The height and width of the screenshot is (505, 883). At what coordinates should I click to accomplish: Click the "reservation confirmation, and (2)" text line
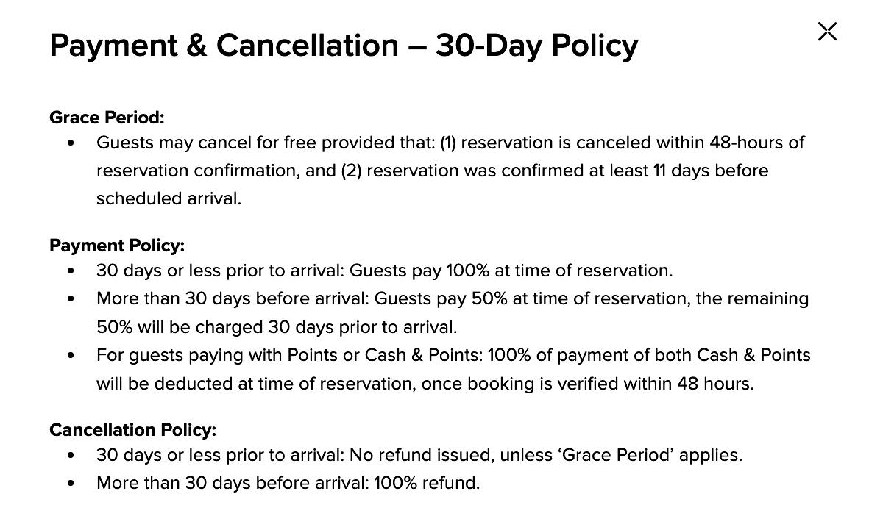point(432,171)
